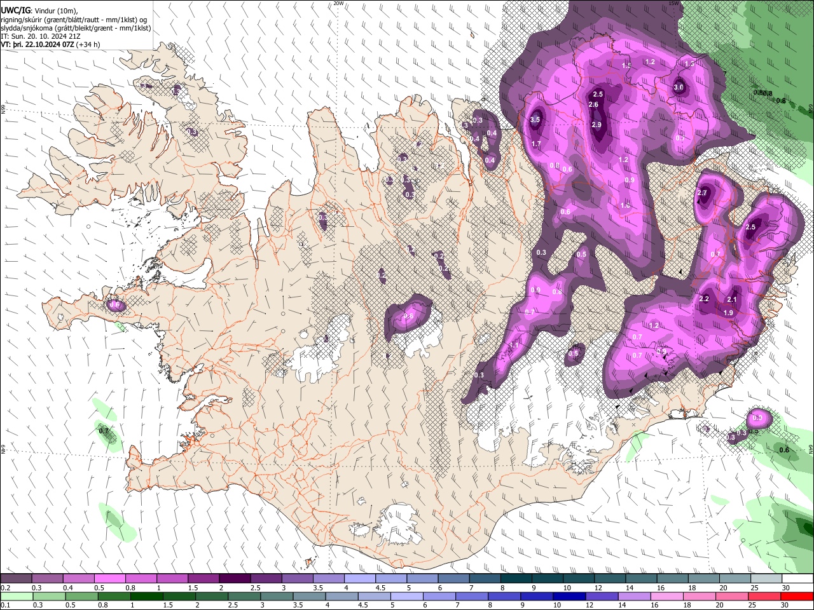Click upper legend swatch between 8 and 9
Viewport: 814px width, 610px height.
pyautogui.click(x=516, y=579)
